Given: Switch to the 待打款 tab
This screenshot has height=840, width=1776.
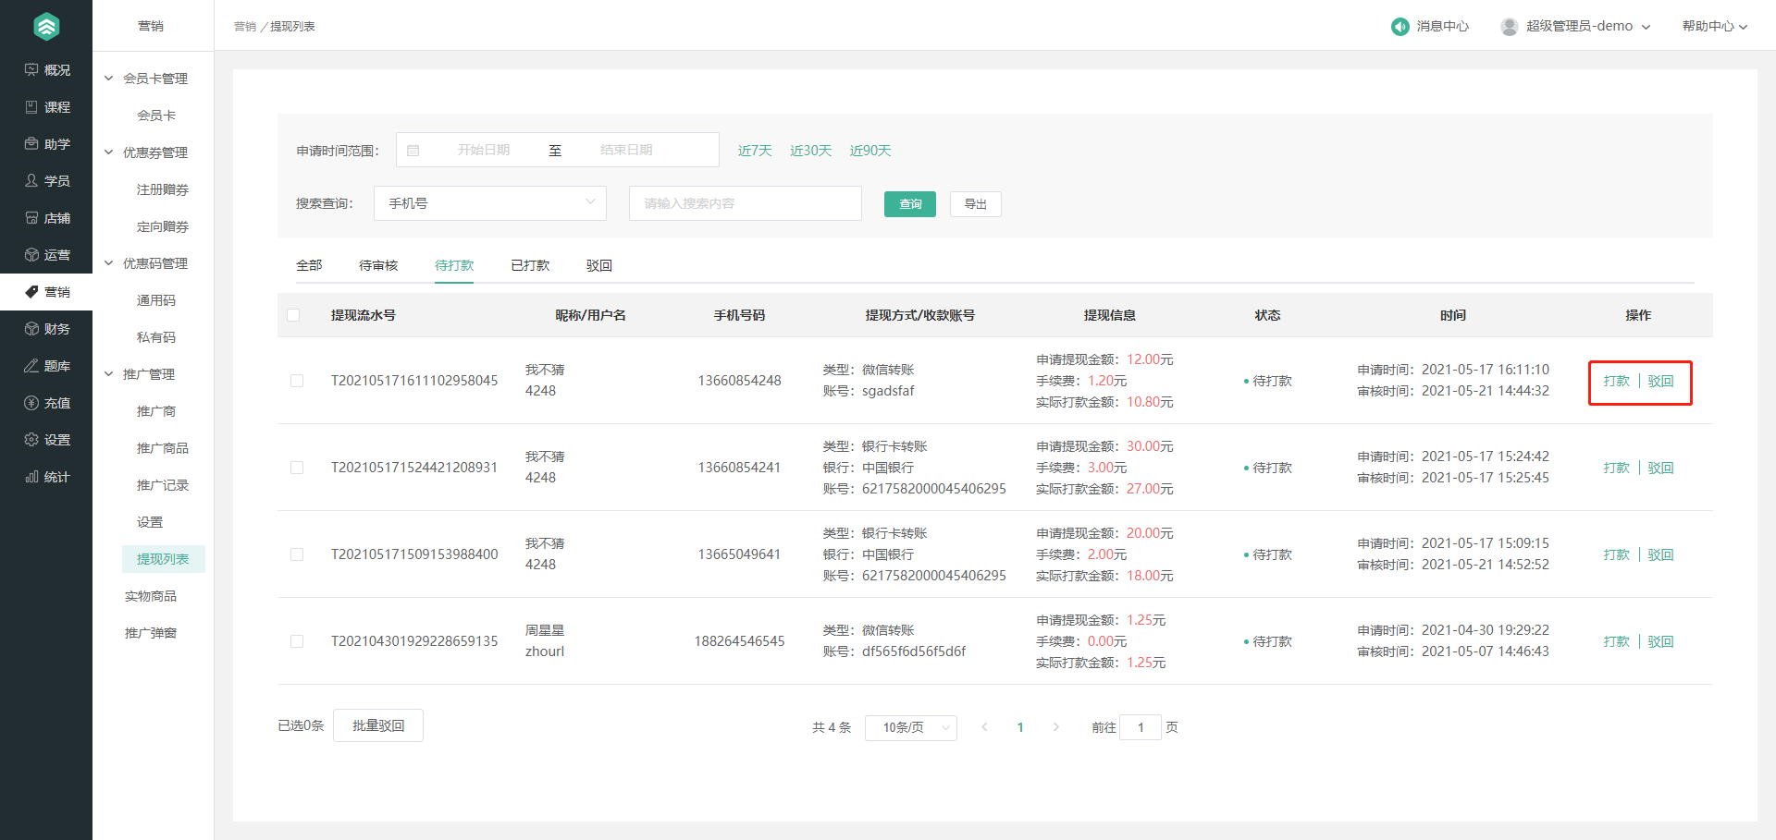Looking at the screenshot, I should click(454, 265).
